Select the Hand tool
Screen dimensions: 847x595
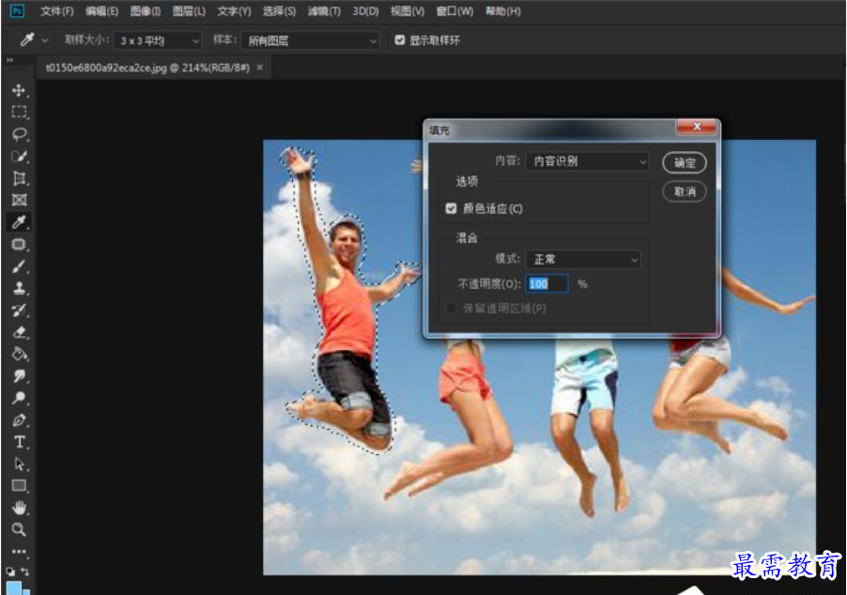[20, 508]
